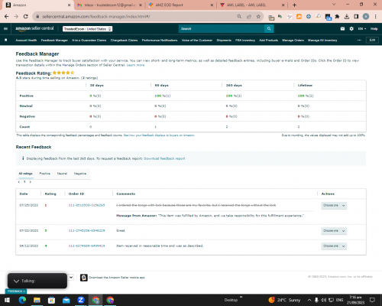Viewport: 382px width, 306px height.
Task: Select the Neutral feedback tab
Action: coord(62,174)
